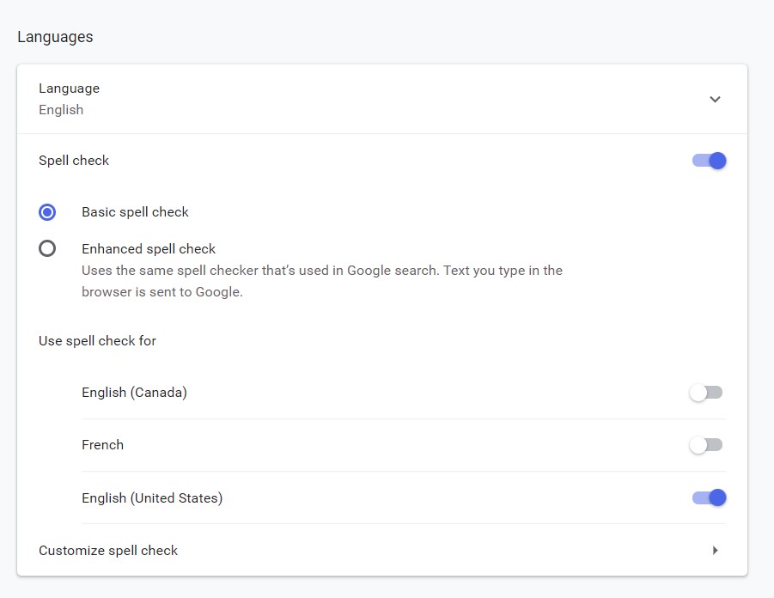
Task: Click the Spell check label text
Action: click(74, 161)
